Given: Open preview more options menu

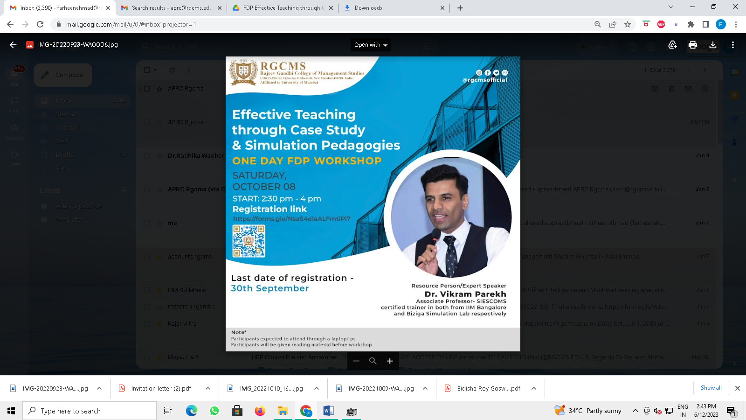Looking at the screenshot, I should [x=733, y=45].
